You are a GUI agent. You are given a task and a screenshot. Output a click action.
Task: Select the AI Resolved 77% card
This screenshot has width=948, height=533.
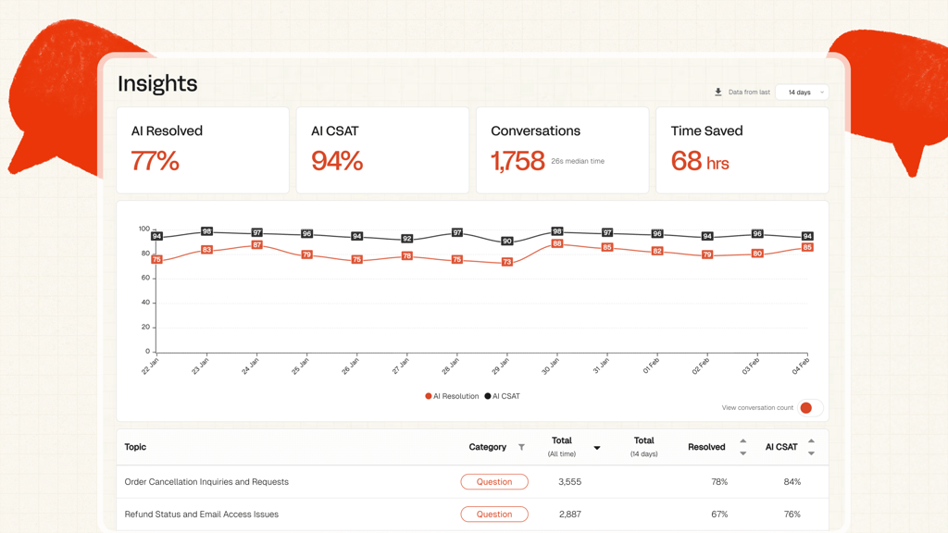(x=203, y=151)
